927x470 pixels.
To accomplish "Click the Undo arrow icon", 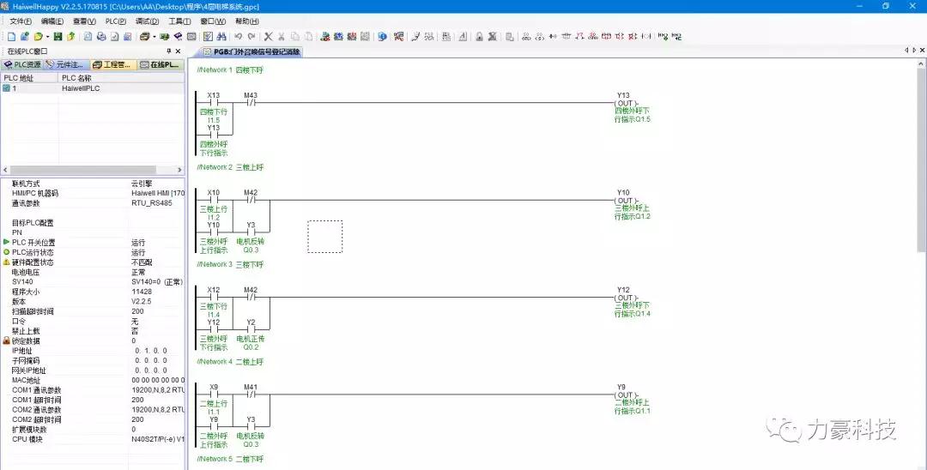I will point(238,37).
